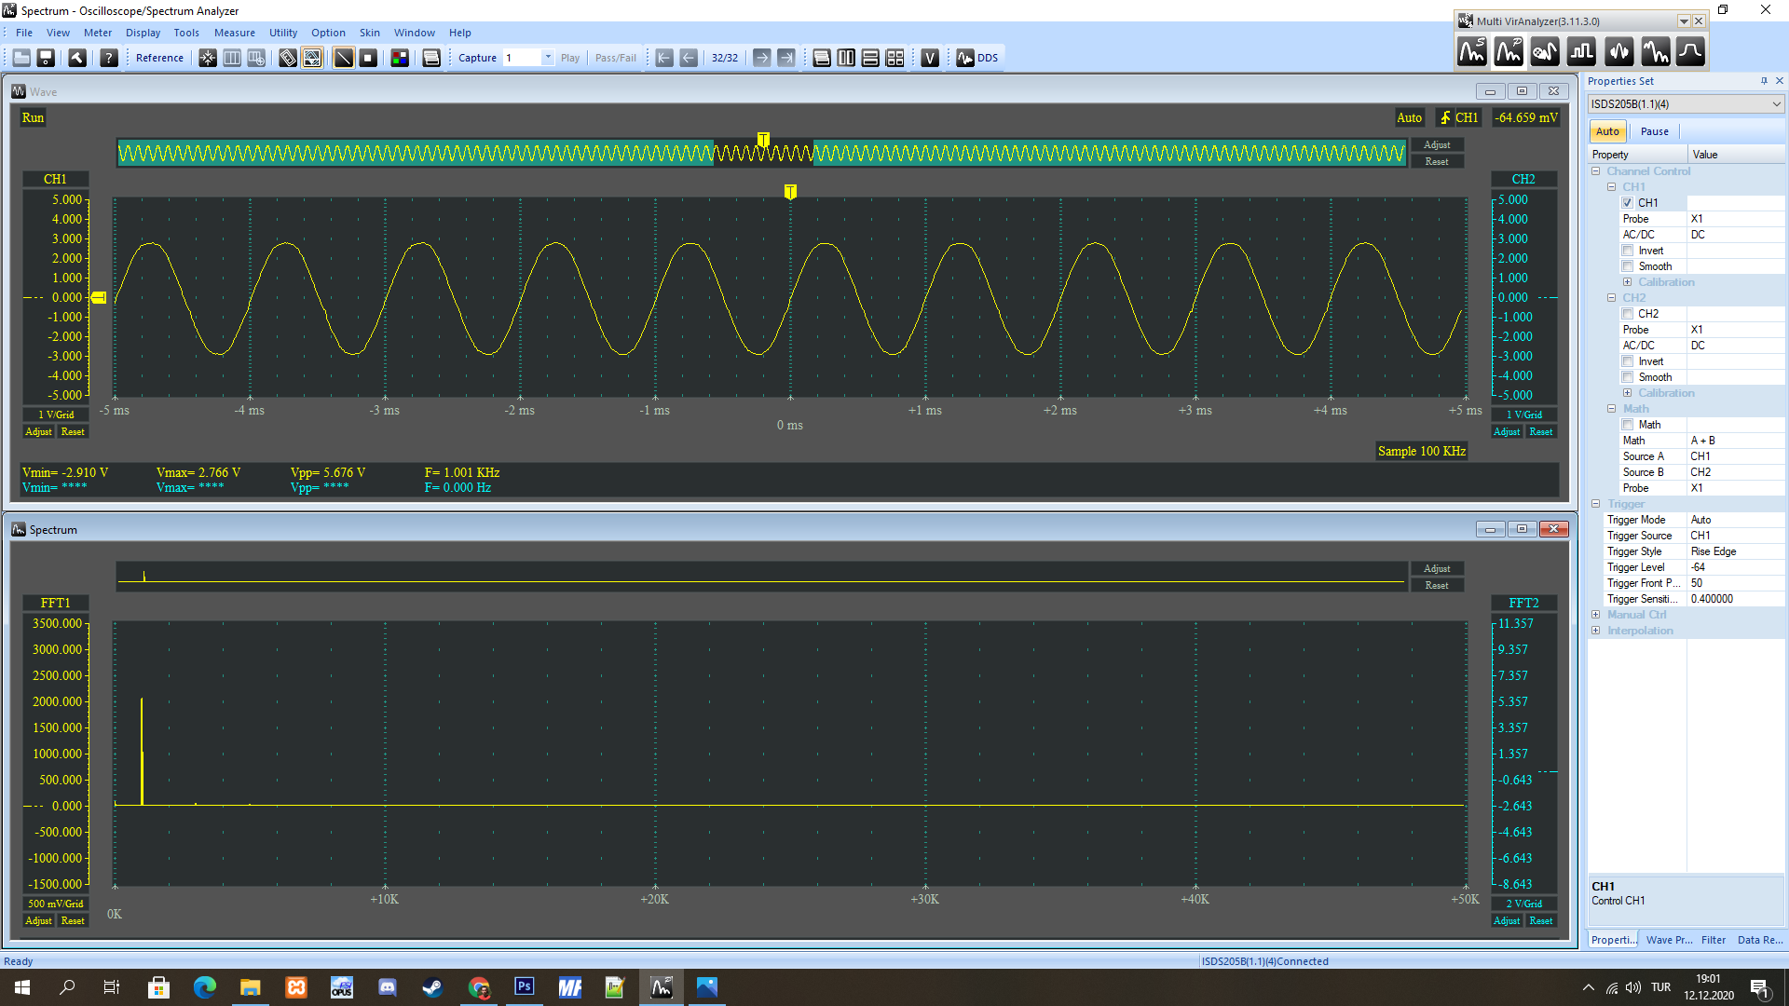Open the question mark help icon
Screen dimensions: 1789x1006
[x=109, y=58]
